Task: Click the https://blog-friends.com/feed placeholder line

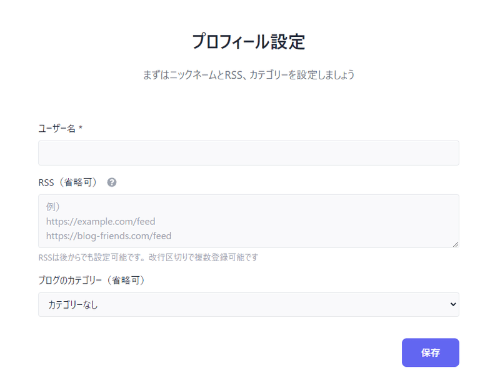Action: (x=109, y=236)
